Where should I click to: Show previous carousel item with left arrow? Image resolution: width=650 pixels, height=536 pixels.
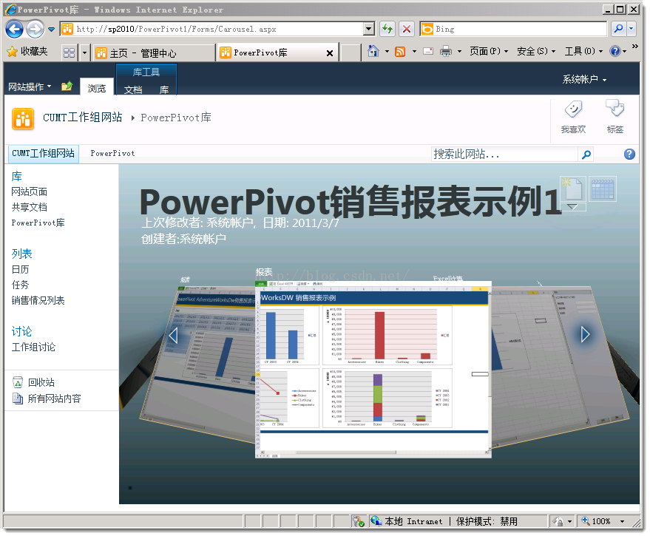click(x=173, y=336)
